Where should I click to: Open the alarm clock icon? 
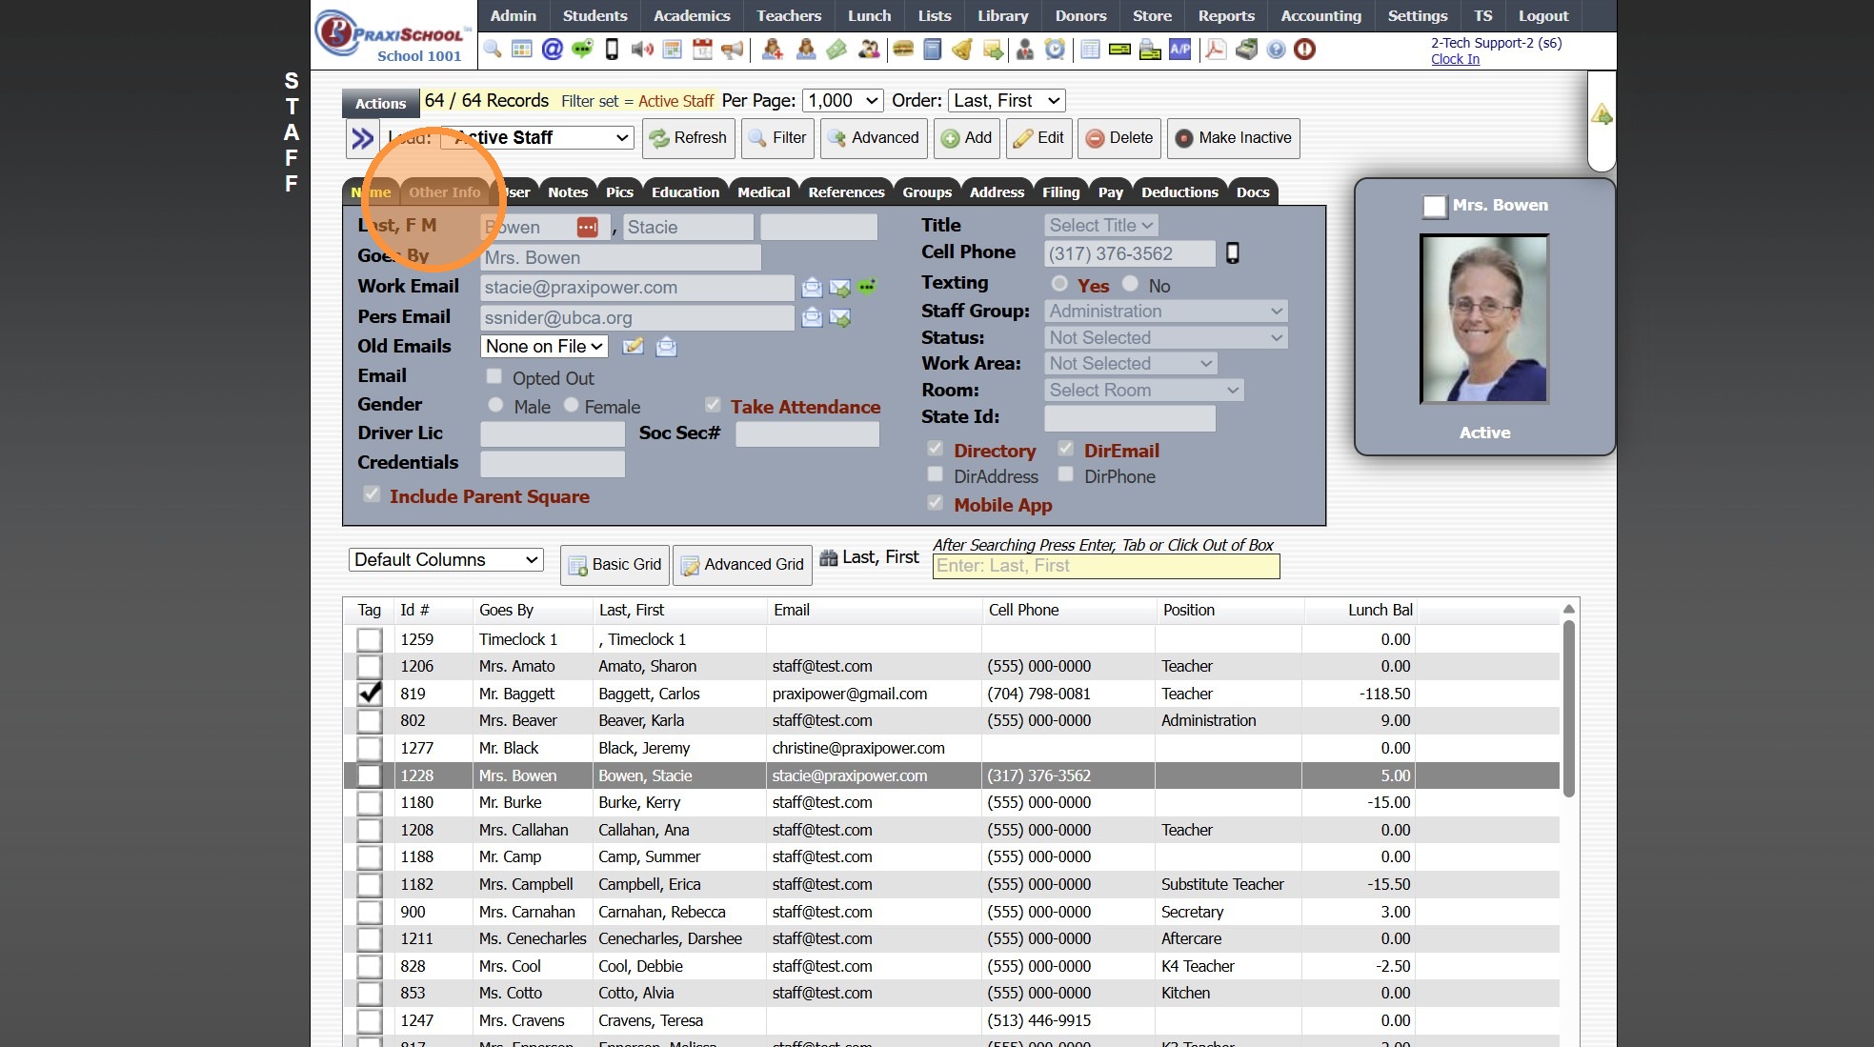click(1055, 50)
